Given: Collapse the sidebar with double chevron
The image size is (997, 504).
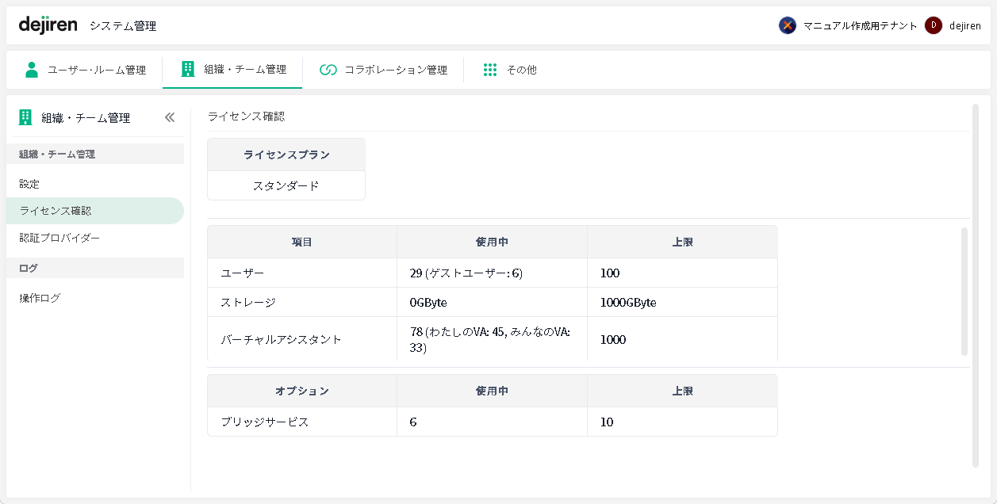Looking at the screenshot, I should [169, 117].
